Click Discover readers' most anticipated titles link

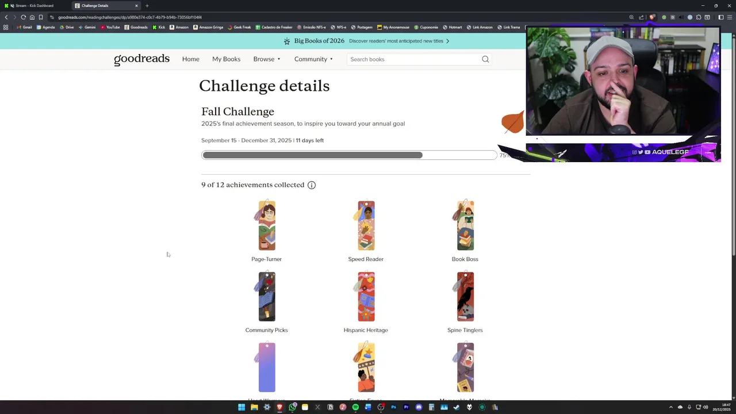point(399,41)
